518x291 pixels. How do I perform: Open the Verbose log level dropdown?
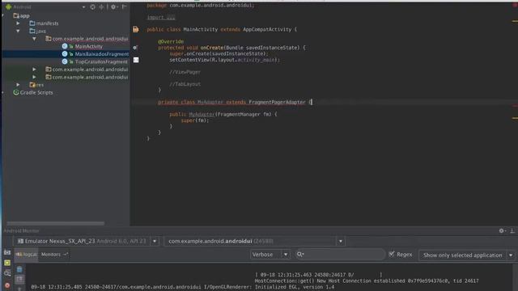coord(270,255)
